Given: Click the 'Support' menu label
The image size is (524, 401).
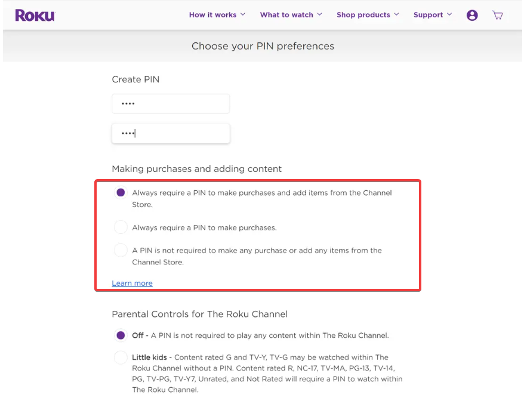Looking at the screenshot, I should [x=428, y=15].
